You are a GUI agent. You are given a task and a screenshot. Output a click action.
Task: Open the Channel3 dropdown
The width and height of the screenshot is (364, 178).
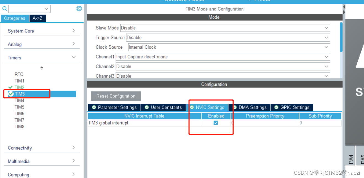tap(223, 76)
